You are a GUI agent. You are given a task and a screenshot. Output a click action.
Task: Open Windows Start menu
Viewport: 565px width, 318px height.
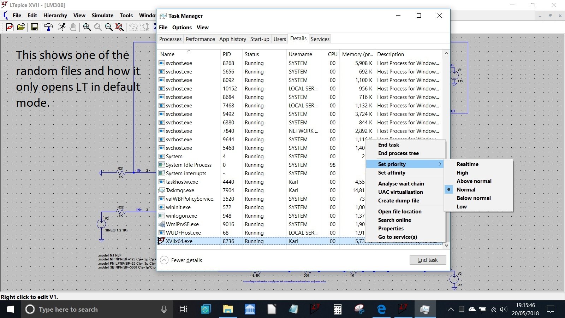(11, 310)
